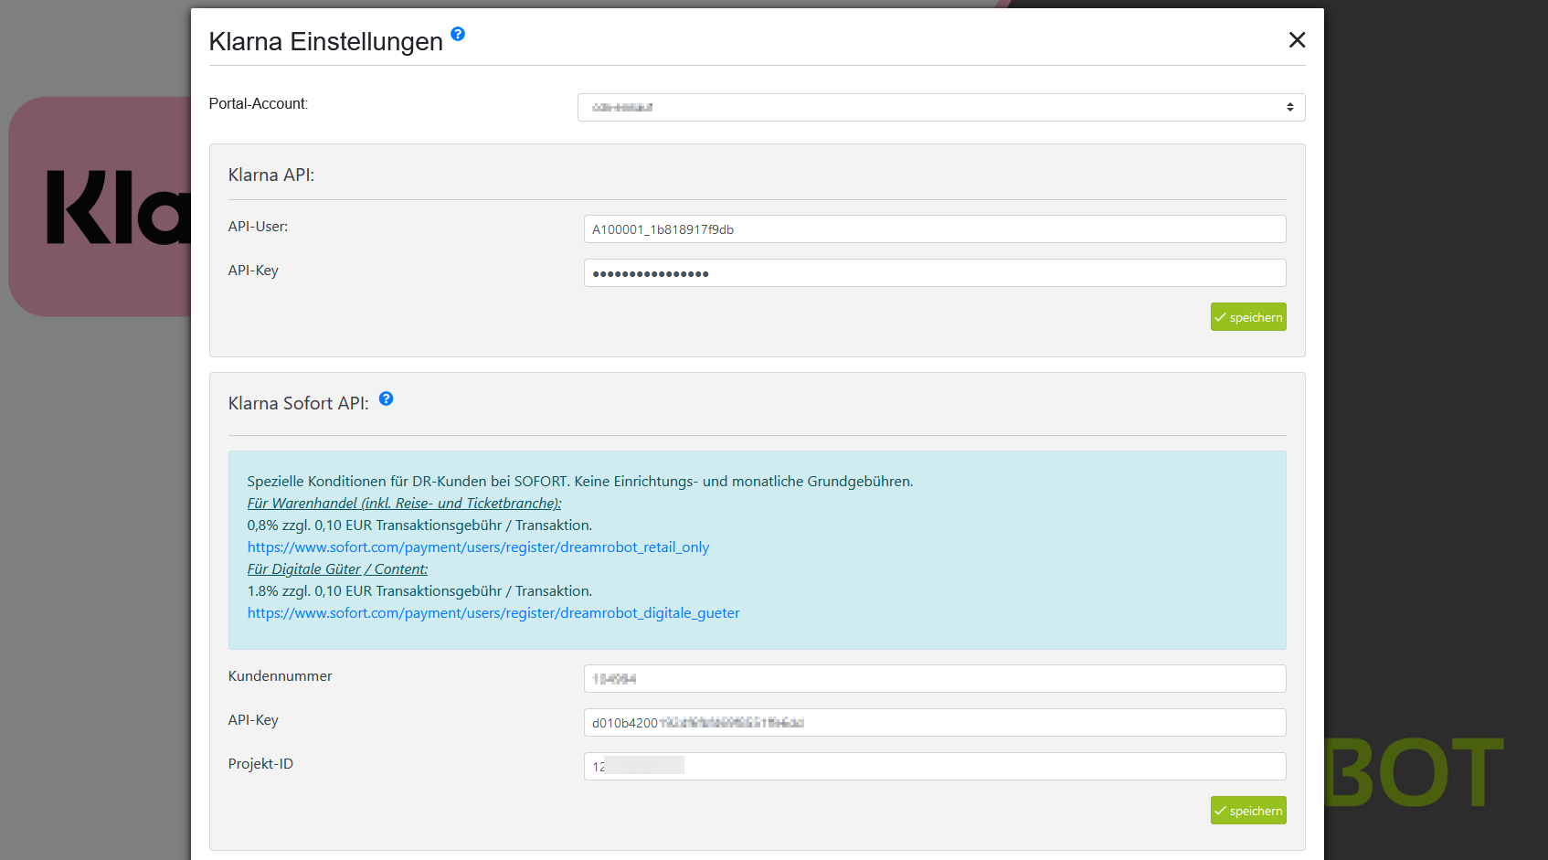This screenshot has width=1548, height=860.
Task: Click the 'Für Warenhandel' underlined heading
Action: pyautogui.click(x=404, y=504)
